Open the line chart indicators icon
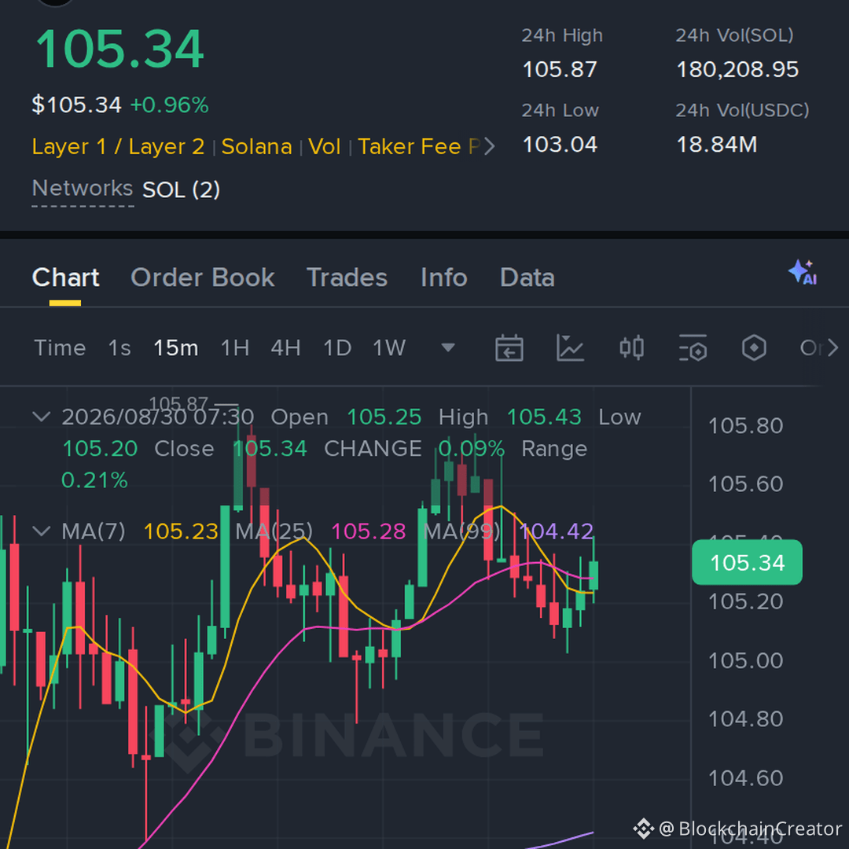Screen dimensions: 849x849 tap(570, 347)
